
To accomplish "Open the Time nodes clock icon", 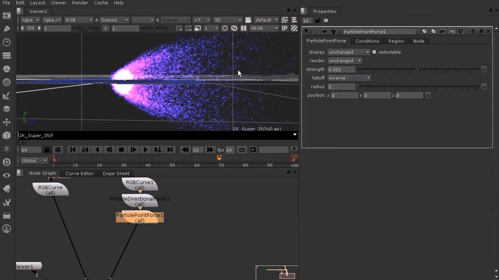I will [x=6, y=42].
